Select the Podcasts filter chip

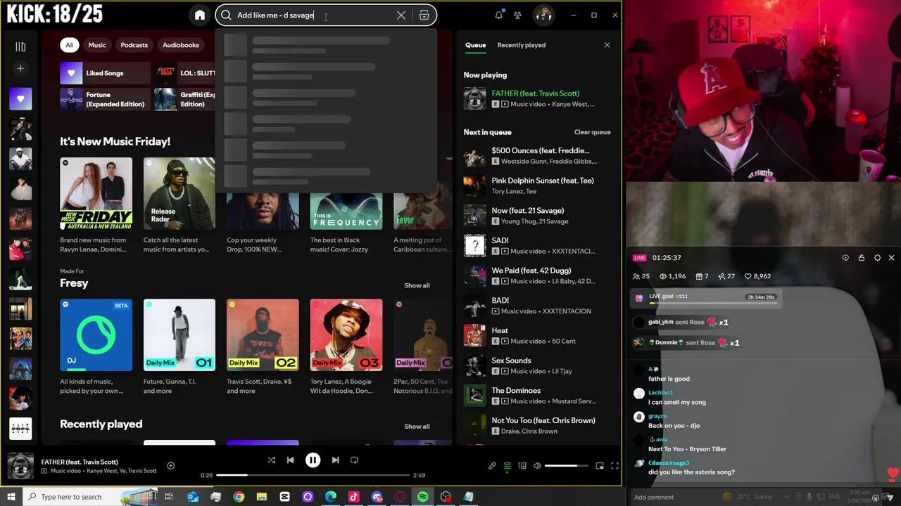click(134, 45)
